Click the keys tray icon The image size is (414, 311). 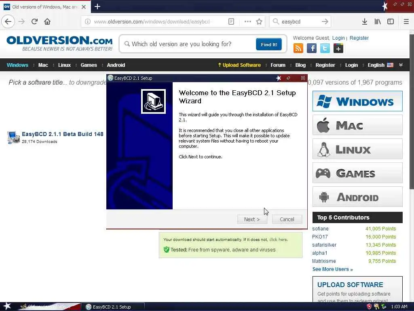click(x=376, y=307)
